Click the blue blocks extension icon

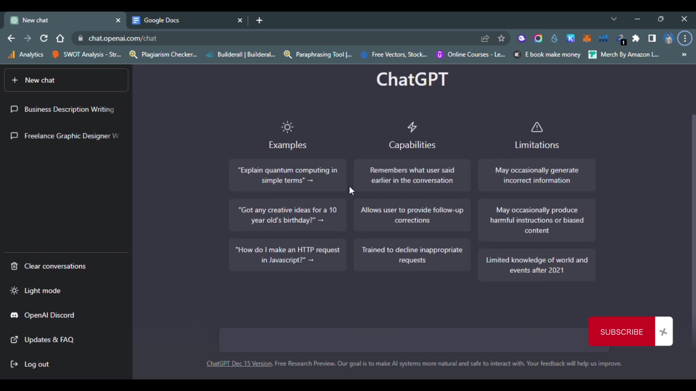tap(604, 38)
